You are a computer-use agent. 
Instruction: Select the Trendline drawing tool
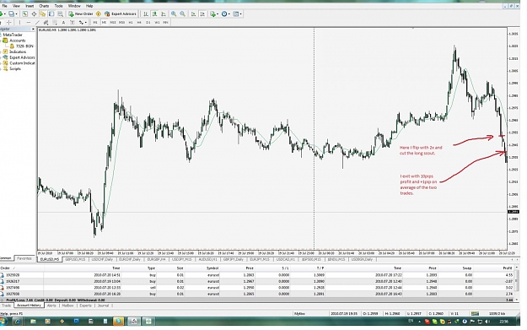pyautogui.click(x=37, y=23)
